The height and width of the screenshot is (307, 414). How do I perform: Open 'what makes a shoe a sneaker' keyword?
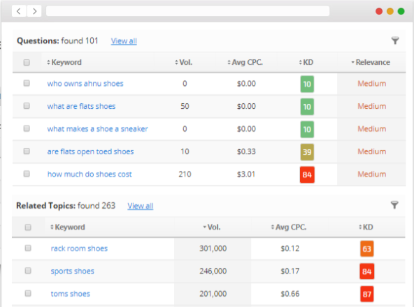[97, 129]
